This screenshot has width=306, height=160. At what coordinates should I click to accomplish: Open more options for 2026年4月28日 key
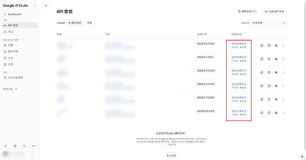(x=283, y=72)
